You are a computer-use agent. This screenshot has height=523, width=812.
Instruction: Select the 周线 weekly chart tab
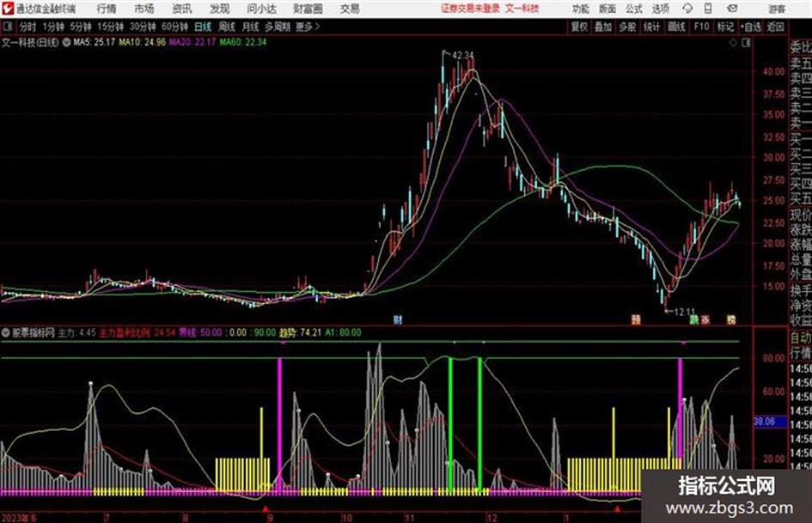click(x=227, y=27)
